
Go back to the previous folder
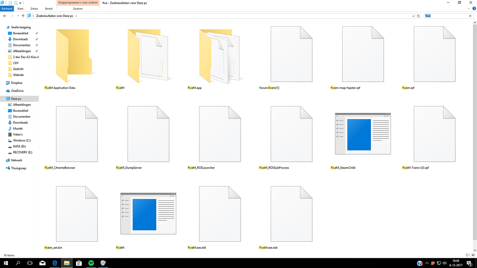[4, 16]
